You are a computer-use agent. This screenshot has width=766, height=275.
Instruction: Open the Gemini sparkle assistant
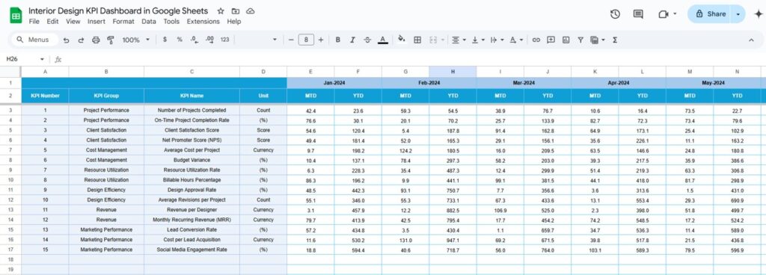(x=758, y=14)
